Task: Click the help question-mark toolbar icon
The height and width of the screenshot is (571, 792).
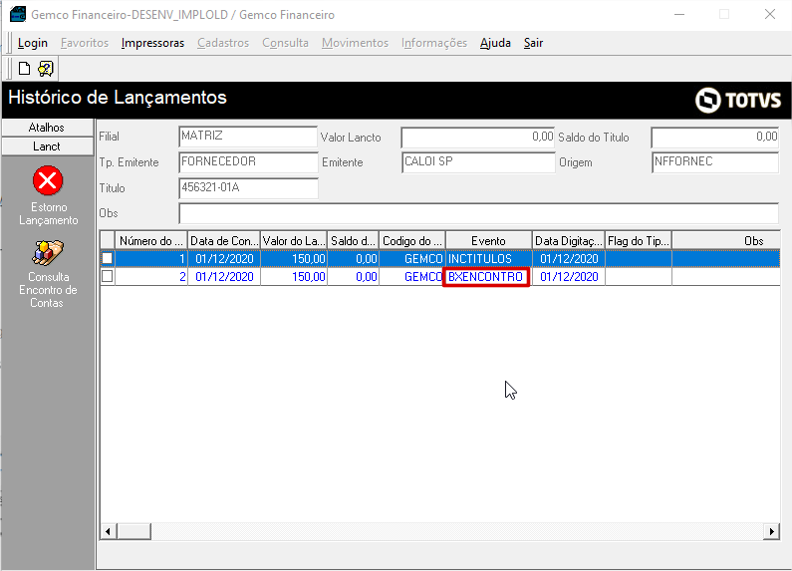Action: point(46,68)
